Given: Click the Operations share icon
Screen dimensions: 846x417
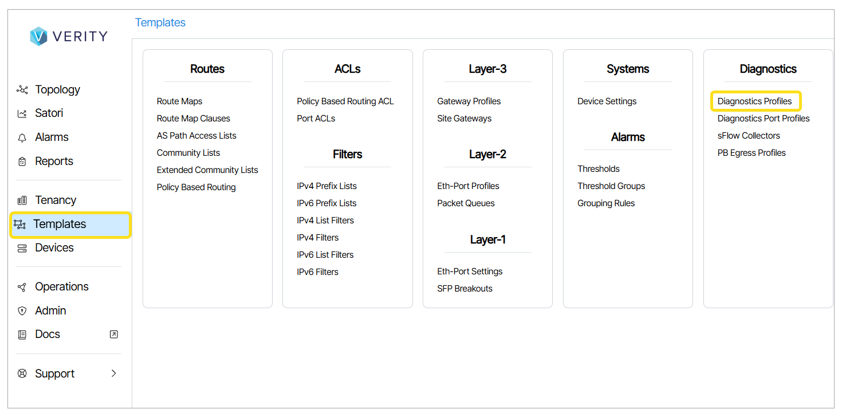Looking at the screenshot, I should point(22,287).
